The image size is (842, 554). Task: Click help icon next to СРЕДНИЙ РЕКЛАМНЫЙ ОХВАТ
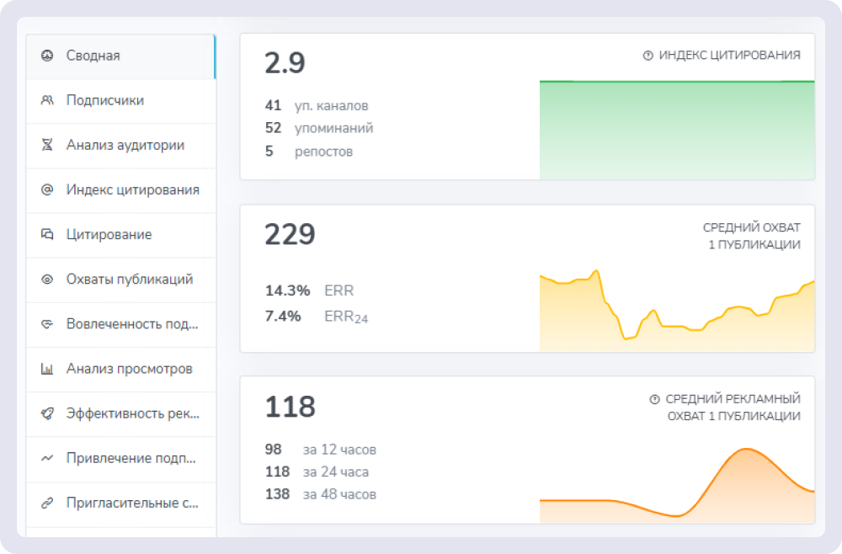(654, 399)
